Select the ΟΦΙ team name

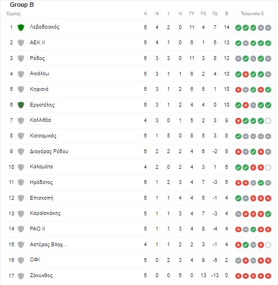pos(35,260)
